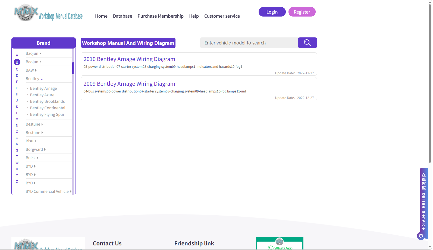
Task: Select letter G in brand index
Action: [x=17, y=88]
